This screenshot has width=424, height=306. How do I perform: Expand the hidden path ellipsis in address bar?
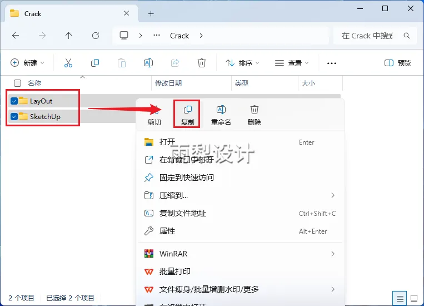[157, 36]
